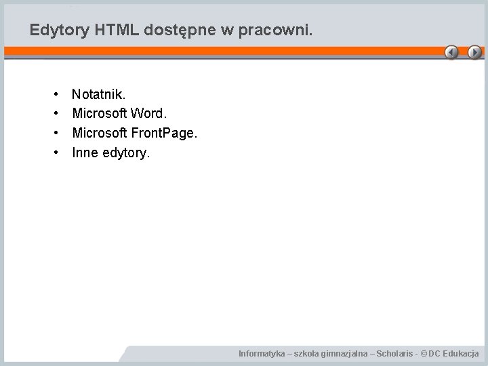Click the bullet text 'Notatnik.'

coord(99,94)
